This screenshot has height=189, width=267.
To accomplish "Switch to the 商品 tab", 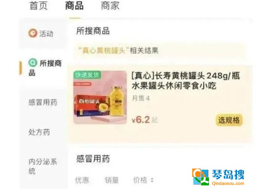I will (x=74, y=6).
